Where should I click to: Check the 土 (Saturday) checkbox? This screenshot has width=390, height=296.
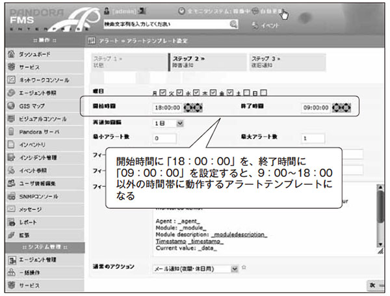(246, 92)
